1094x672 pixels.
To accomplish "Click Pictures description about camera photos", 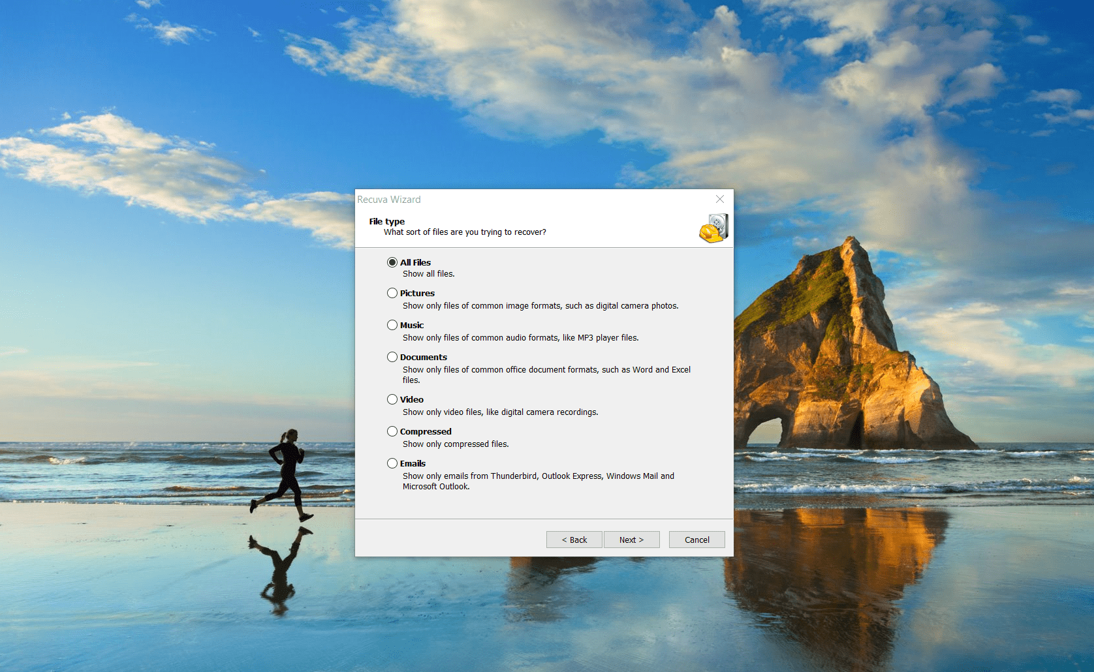I will 540,306.
